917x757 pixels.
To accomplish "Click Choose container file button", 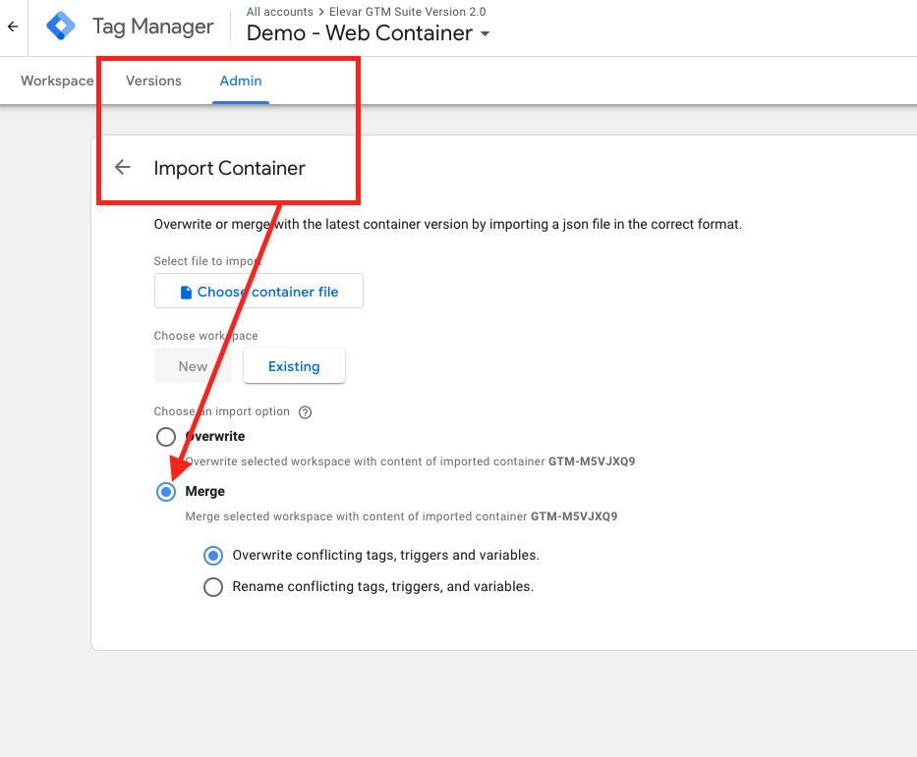I will [x=258, y=291].
